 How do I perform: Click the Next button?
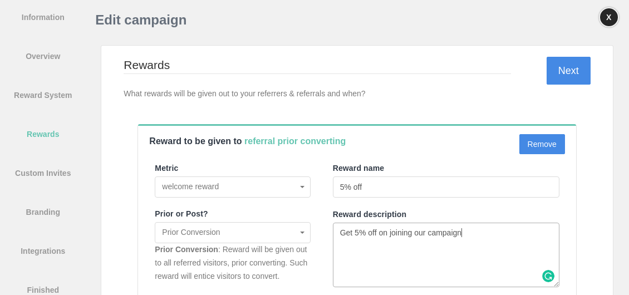568,71
